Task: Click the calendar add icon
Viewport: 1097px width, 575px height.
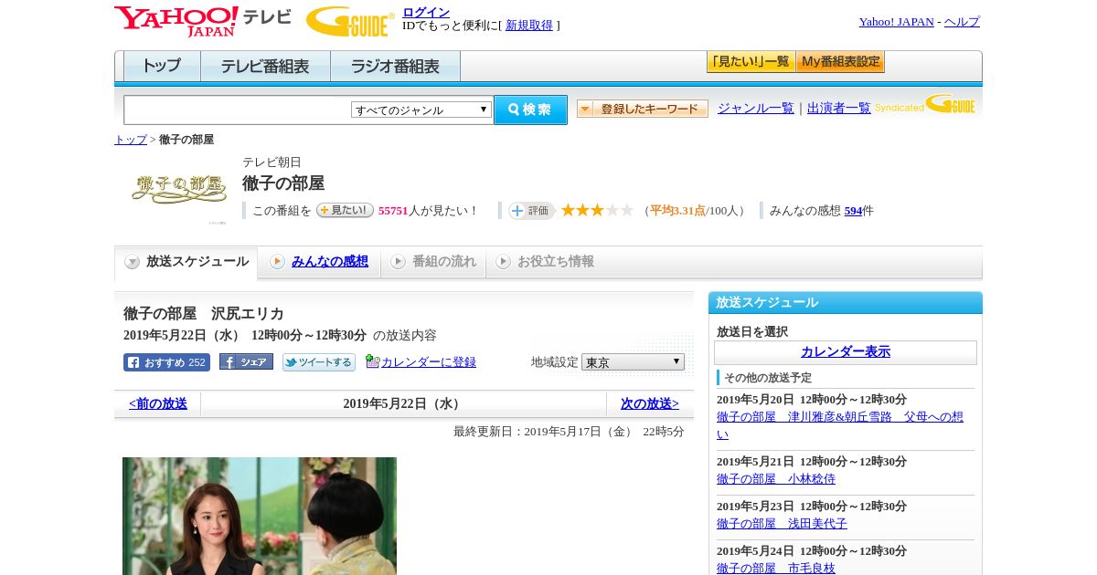Action: (372, 361)
